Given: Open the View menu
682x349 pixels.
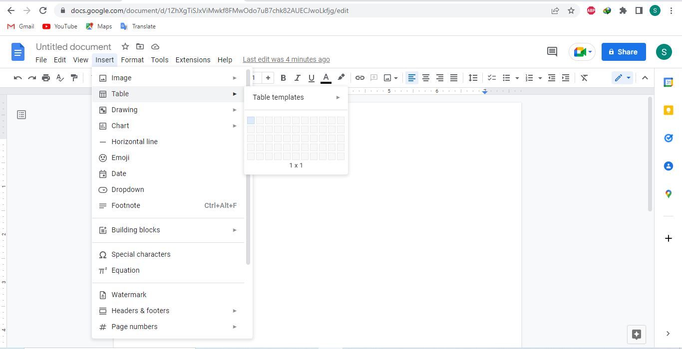Looking at the screenshot, I should coord(80,60).
